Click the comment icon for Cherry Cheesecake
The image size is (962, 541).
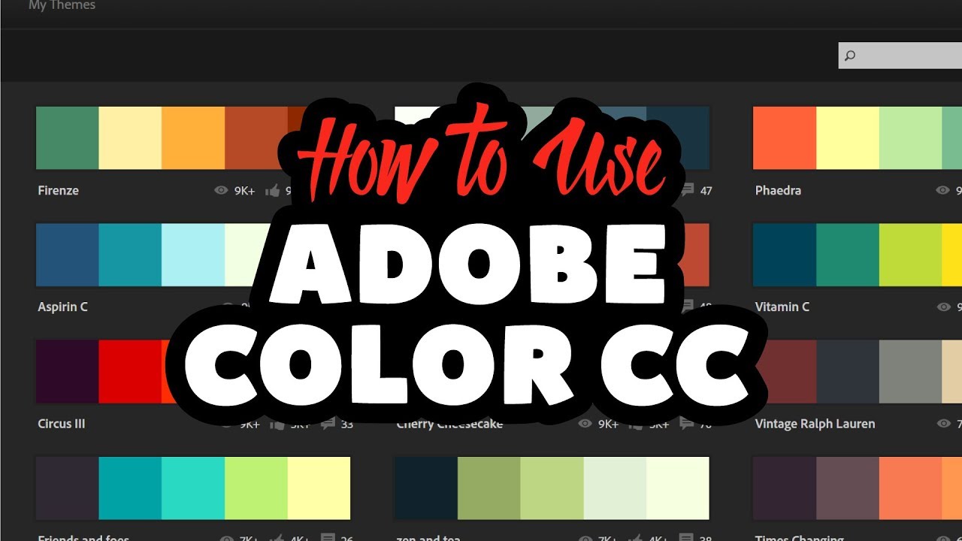687,425
